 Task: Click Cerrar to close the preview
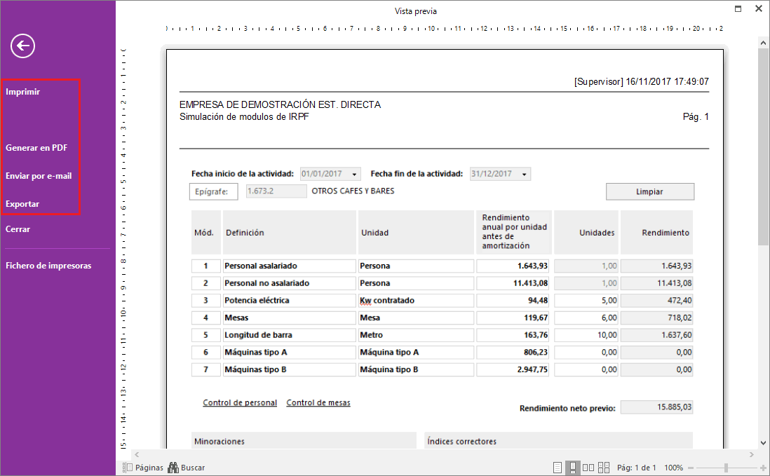(18, 229)
